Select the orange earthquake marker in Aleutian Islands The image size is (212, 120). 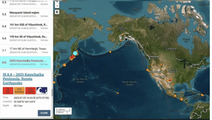point(110,52)
